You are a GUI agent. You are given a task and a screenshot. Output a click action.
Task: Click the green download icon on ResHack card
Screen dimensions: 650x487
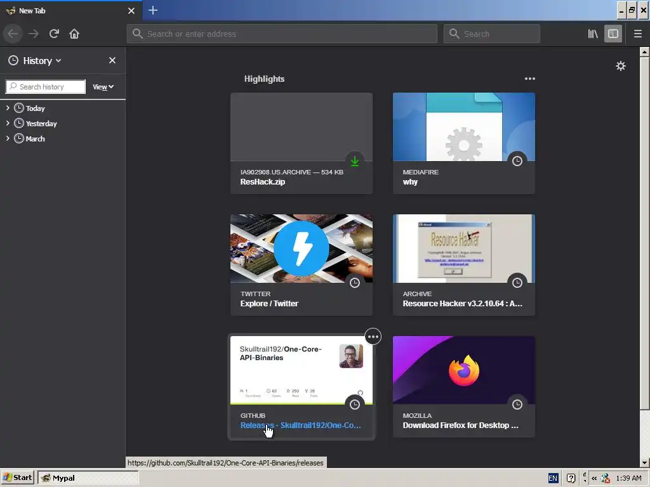pos(355,161)
